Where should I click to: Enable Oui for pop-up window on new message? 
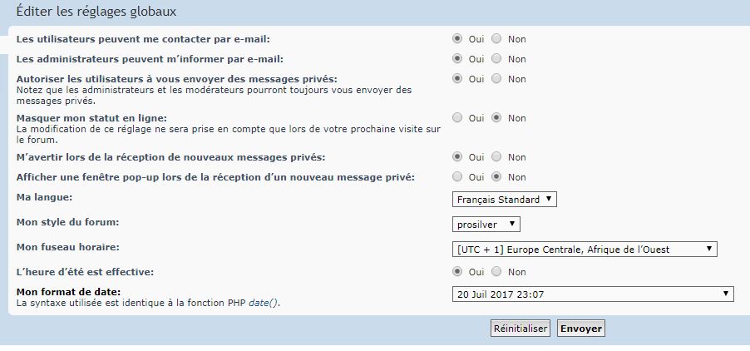coord(457,176)
